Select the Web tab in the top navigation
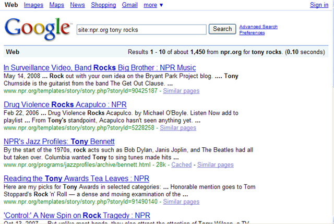This screenshot has width=334, height=224. click(11, 5)
